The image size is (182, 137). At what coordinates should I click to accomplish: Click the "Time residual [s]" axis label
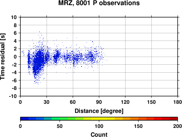coord(3,57)
